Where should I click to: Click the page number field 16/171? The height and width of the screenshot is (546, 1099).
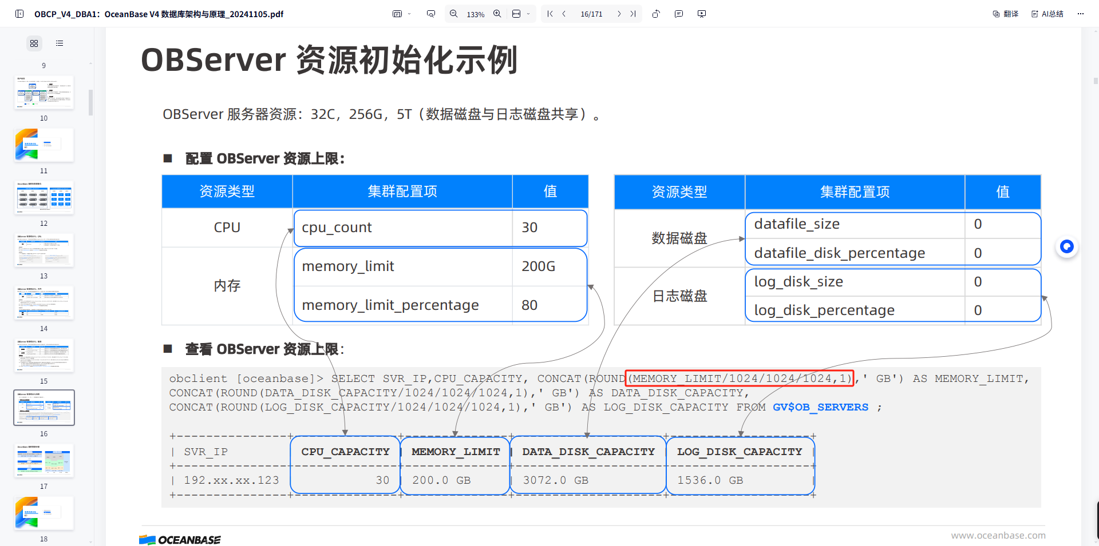click(591, 14)
